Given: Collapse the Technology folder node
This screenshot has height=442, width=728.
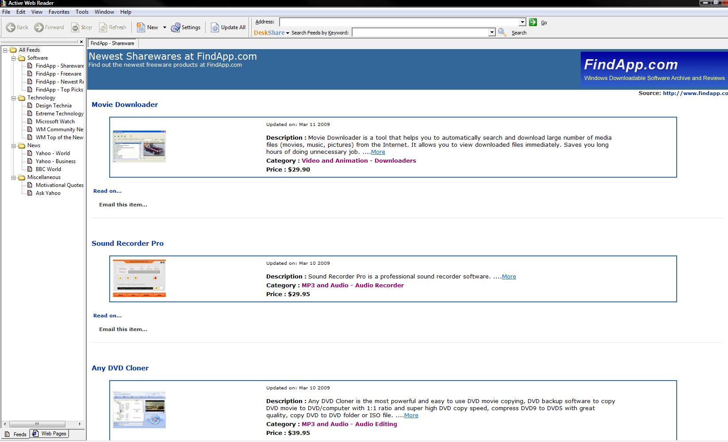Looking at the screenshot, I should click(x=14, y=98).
